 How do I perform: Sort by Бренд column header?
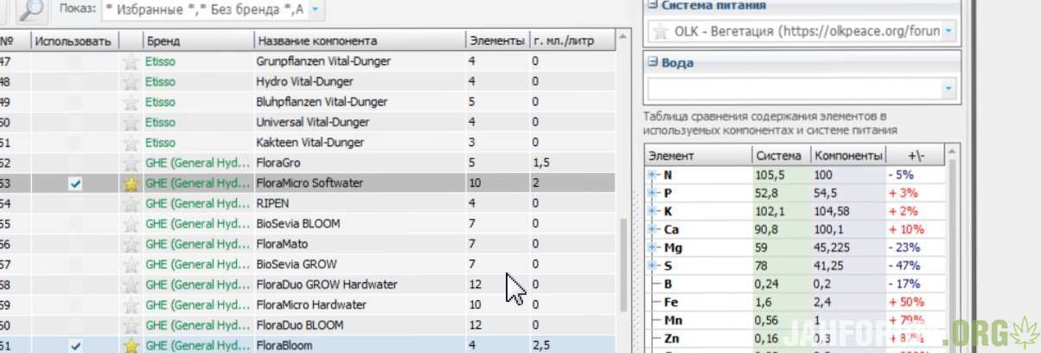[199, 41]
